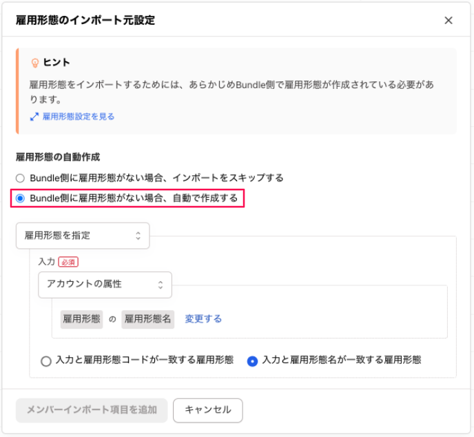Open the 雇用形態設定を見る link text

point(78,117)
